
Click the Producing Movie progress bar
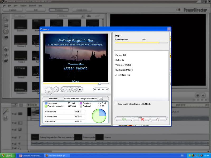[x=141, y=43]
